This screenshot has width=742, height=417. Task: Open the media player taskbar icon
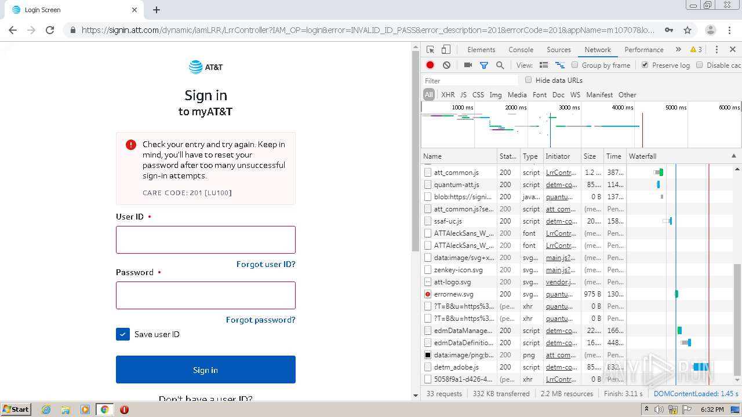(85, 409)
